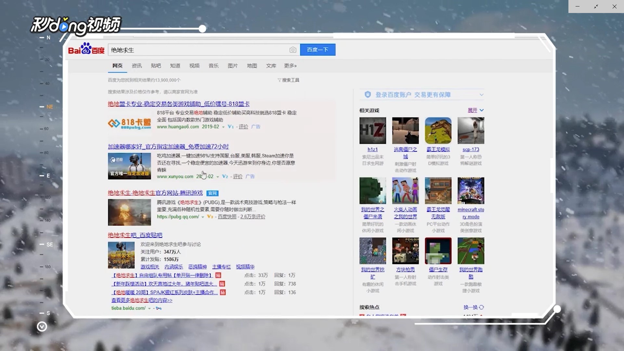Switch to the 资讯 tab
Image resolution: width=624 pixels, height=351 pixels.
tap(136, 66)
